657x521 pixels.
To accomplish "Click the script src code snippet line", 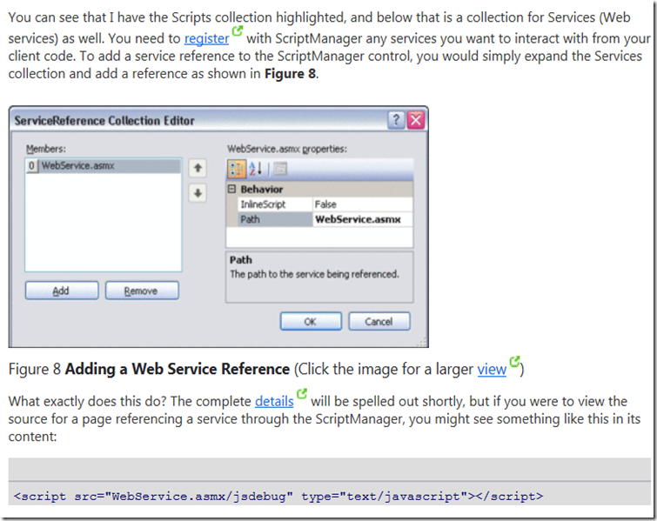I will [278, 497].
